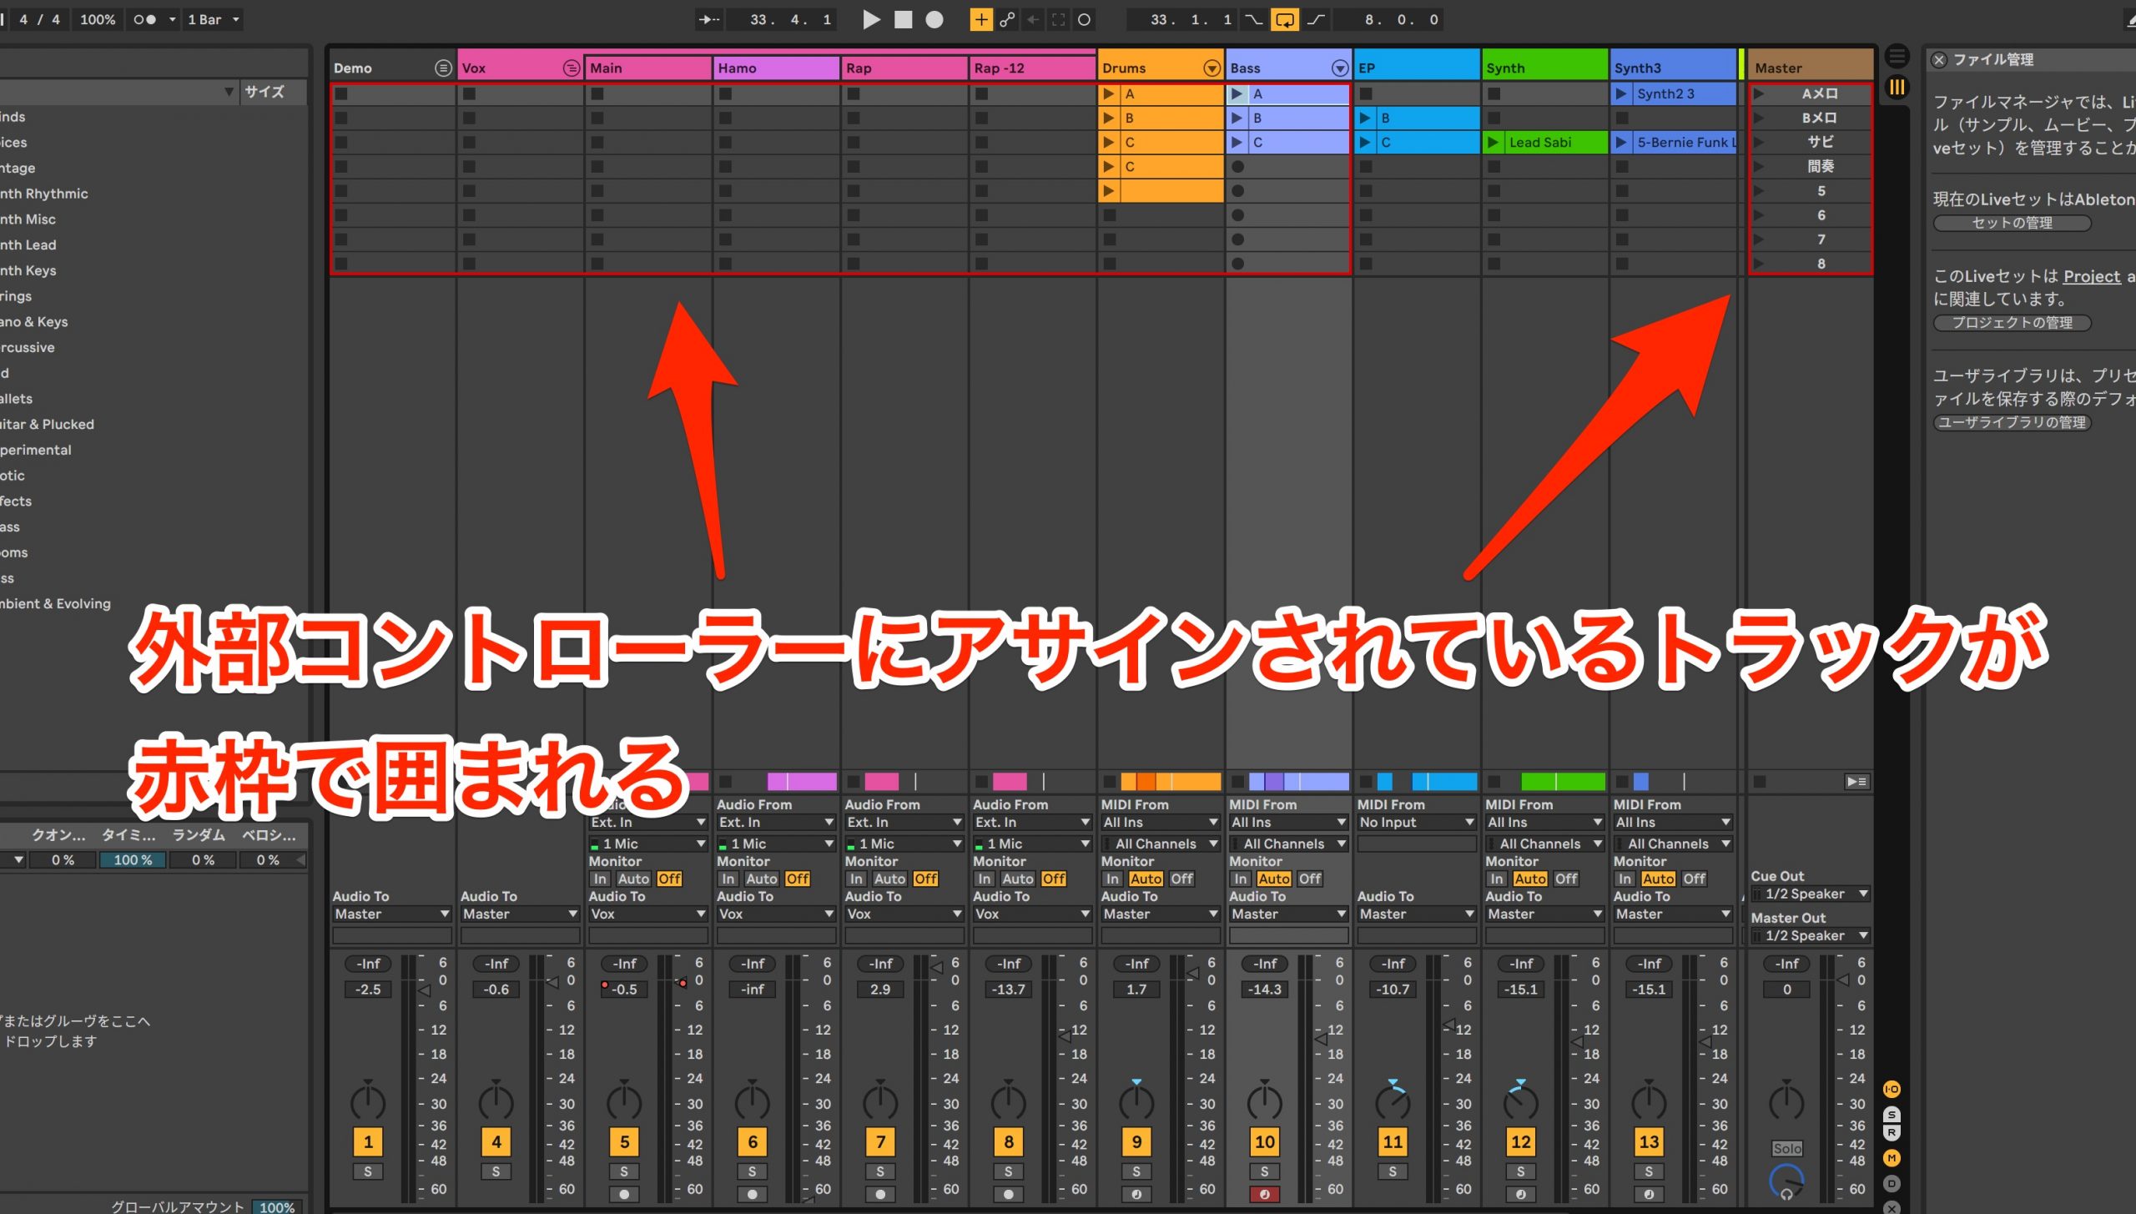Disarm the Bass track record button
This screenshot has height=1214, width=2136.
pyautogui.click(x=1264, y=1194)
